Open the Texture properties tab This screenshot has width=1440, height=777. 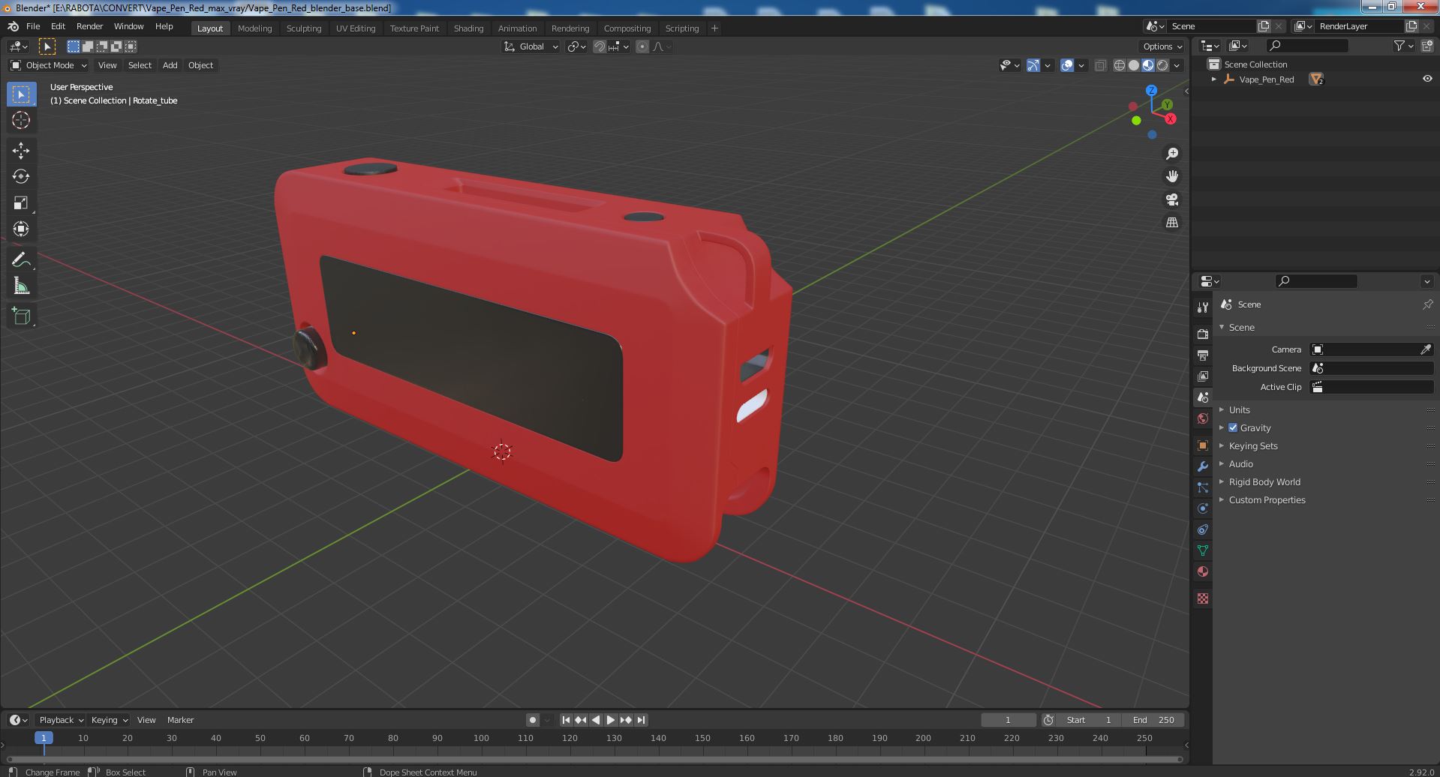[x=1203, y=598]
